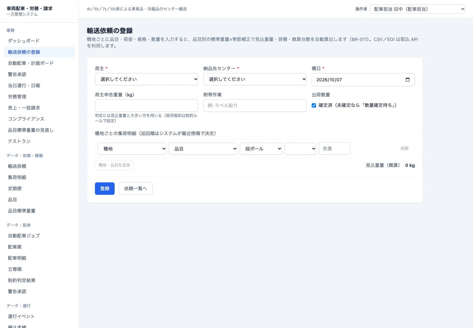The height and width of the screenshot is (328, 473).
Task: Open 輸送依頼 under データ：依頼・積載
Action: [x=39, y=166]
